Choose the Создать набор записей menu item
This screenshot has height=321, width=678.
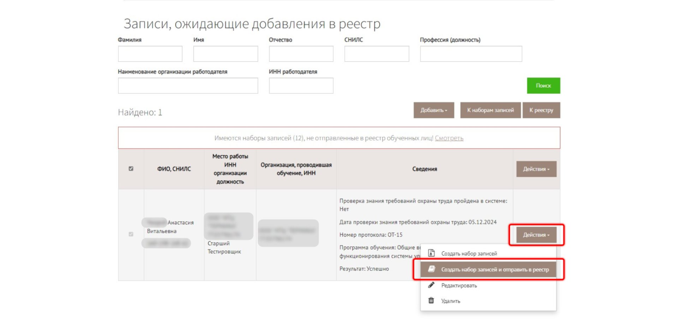point(488,253)
